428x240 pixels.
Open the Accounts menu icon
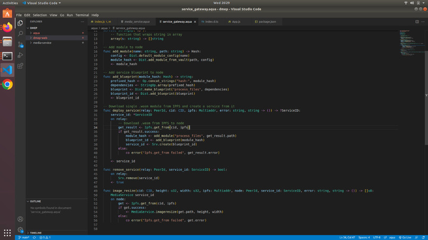coord(20,219)
